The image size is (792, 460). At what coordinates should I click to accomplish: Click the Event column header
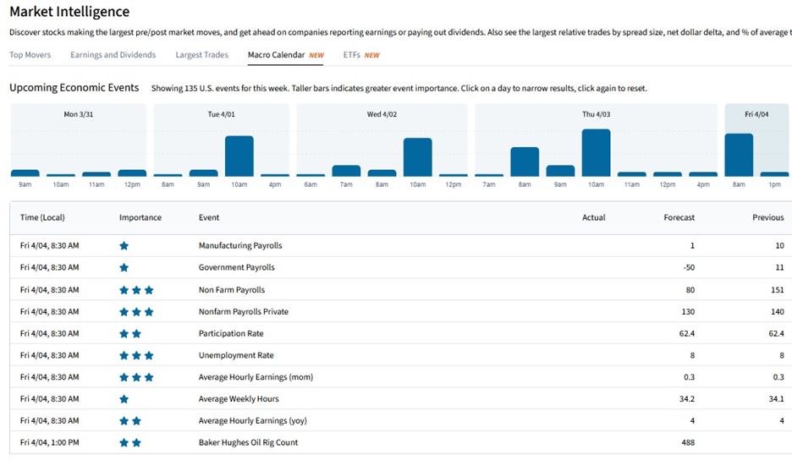click(x=209, y=217)
